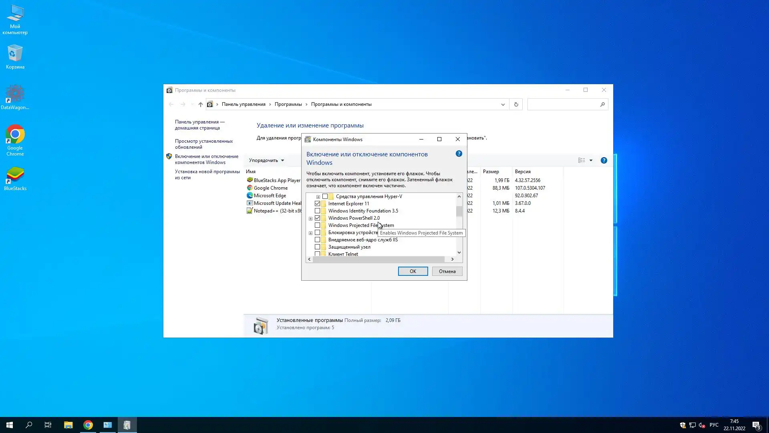Expand the Hyper-V management tools node

click(318, 197)
